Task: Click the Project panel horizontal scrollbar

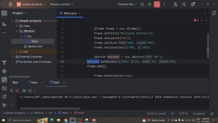Action: click(x=19, y=77)
